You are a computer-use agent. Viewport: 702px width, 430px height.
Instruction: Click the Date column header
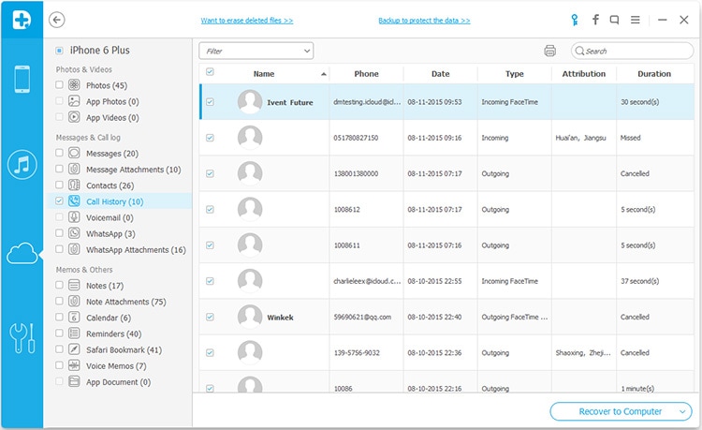click(441, 74)
